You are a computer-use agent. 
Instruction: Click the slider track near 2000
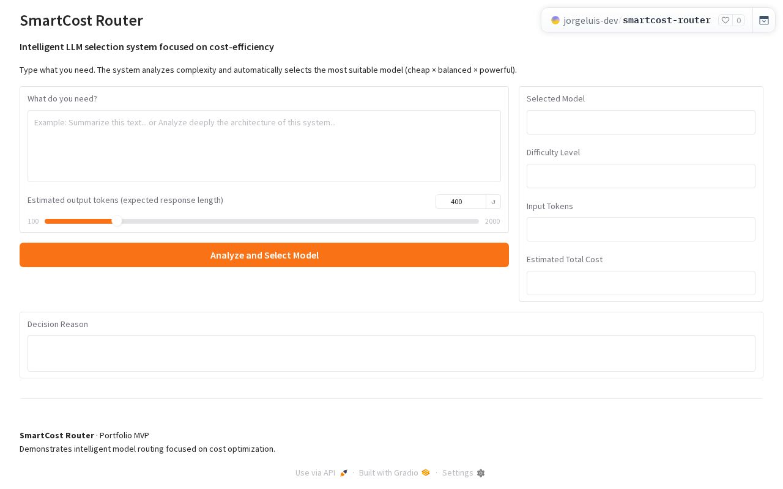tap(474, 221)
